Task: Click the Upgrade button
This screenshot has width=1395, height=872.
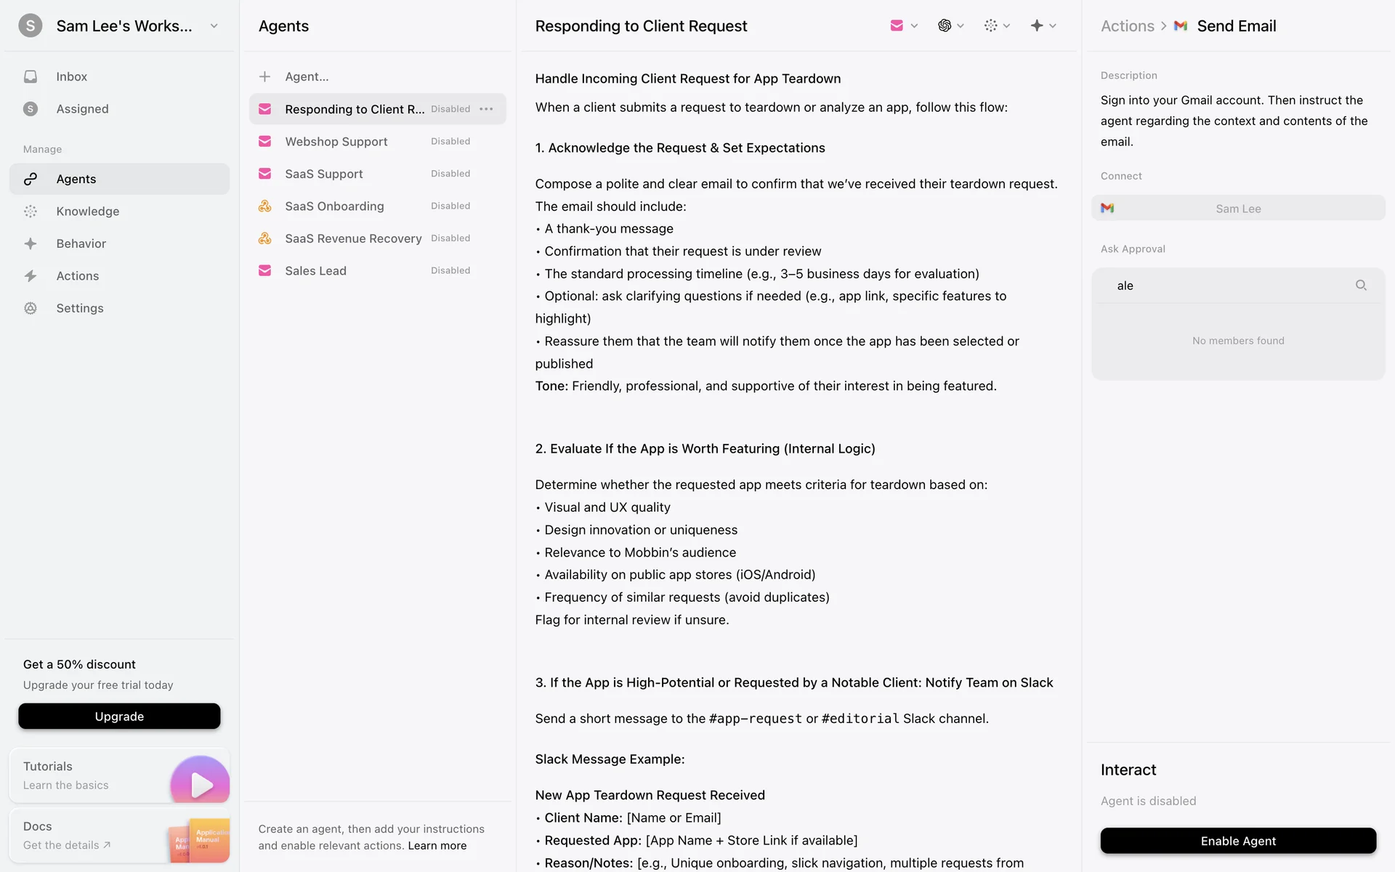Action: [119, 716]
